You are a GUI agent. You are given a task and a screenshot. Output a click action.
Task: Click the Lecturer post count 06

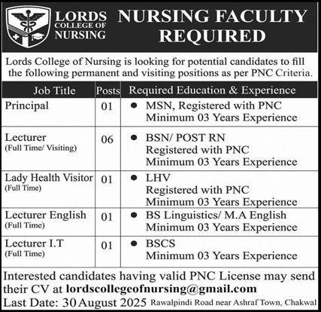tap(107, 139)
